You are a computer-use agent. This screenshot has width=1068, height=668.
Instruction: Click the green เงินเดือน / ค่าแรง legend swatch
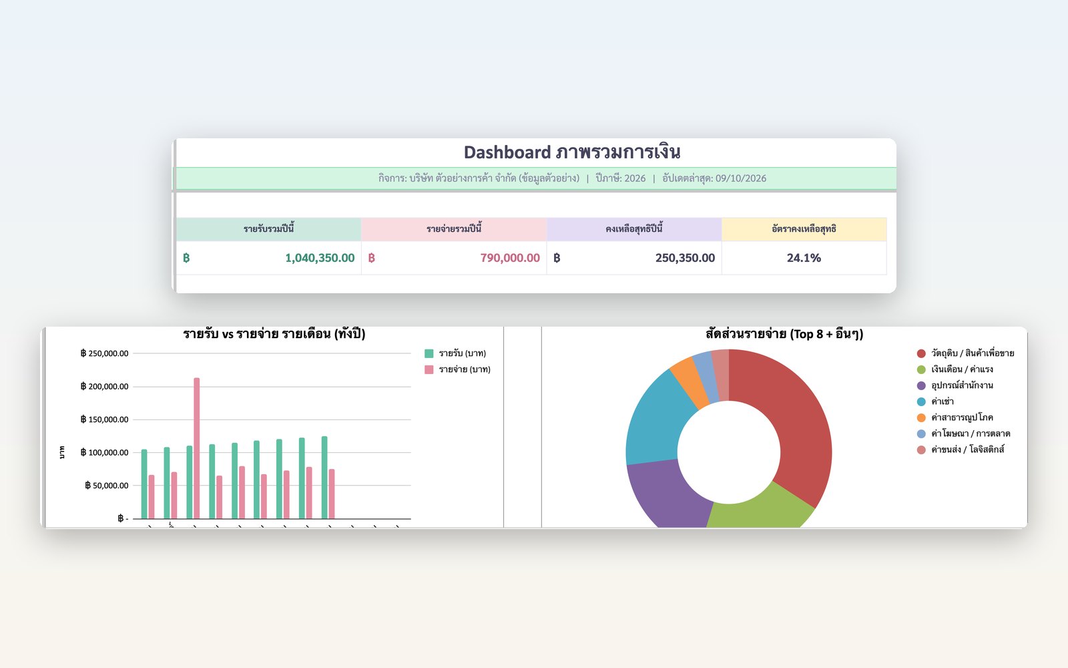pyautogui.click(x=921, y=369)
